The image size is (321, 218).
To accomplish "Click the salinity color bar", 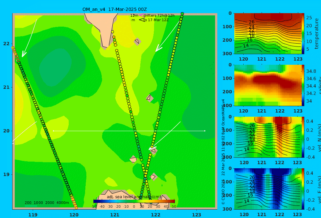I will point(303,85).
